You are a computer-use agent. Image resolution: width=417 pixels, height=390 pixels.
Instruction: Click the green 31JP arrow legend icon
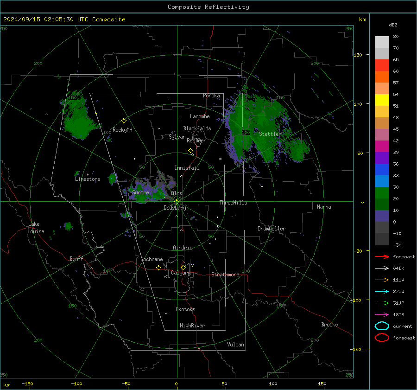click(382, 303)
